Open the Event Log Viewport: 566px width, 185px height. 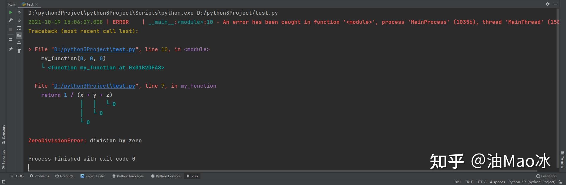546,176
